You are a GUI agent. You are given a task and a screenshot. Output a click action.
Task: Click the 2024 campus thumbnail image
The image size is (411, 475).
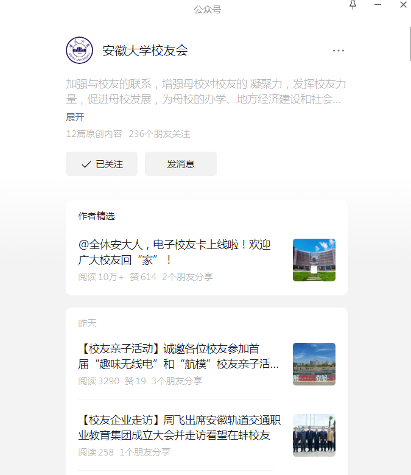click(314, 364)
